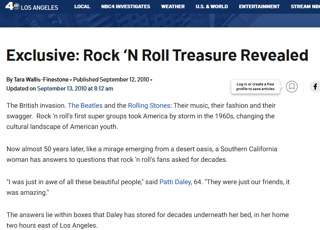The image size is (320, 230).
Task: Click the paragraph starting 'Now almost 50 years later'
Action: [142, 154]
